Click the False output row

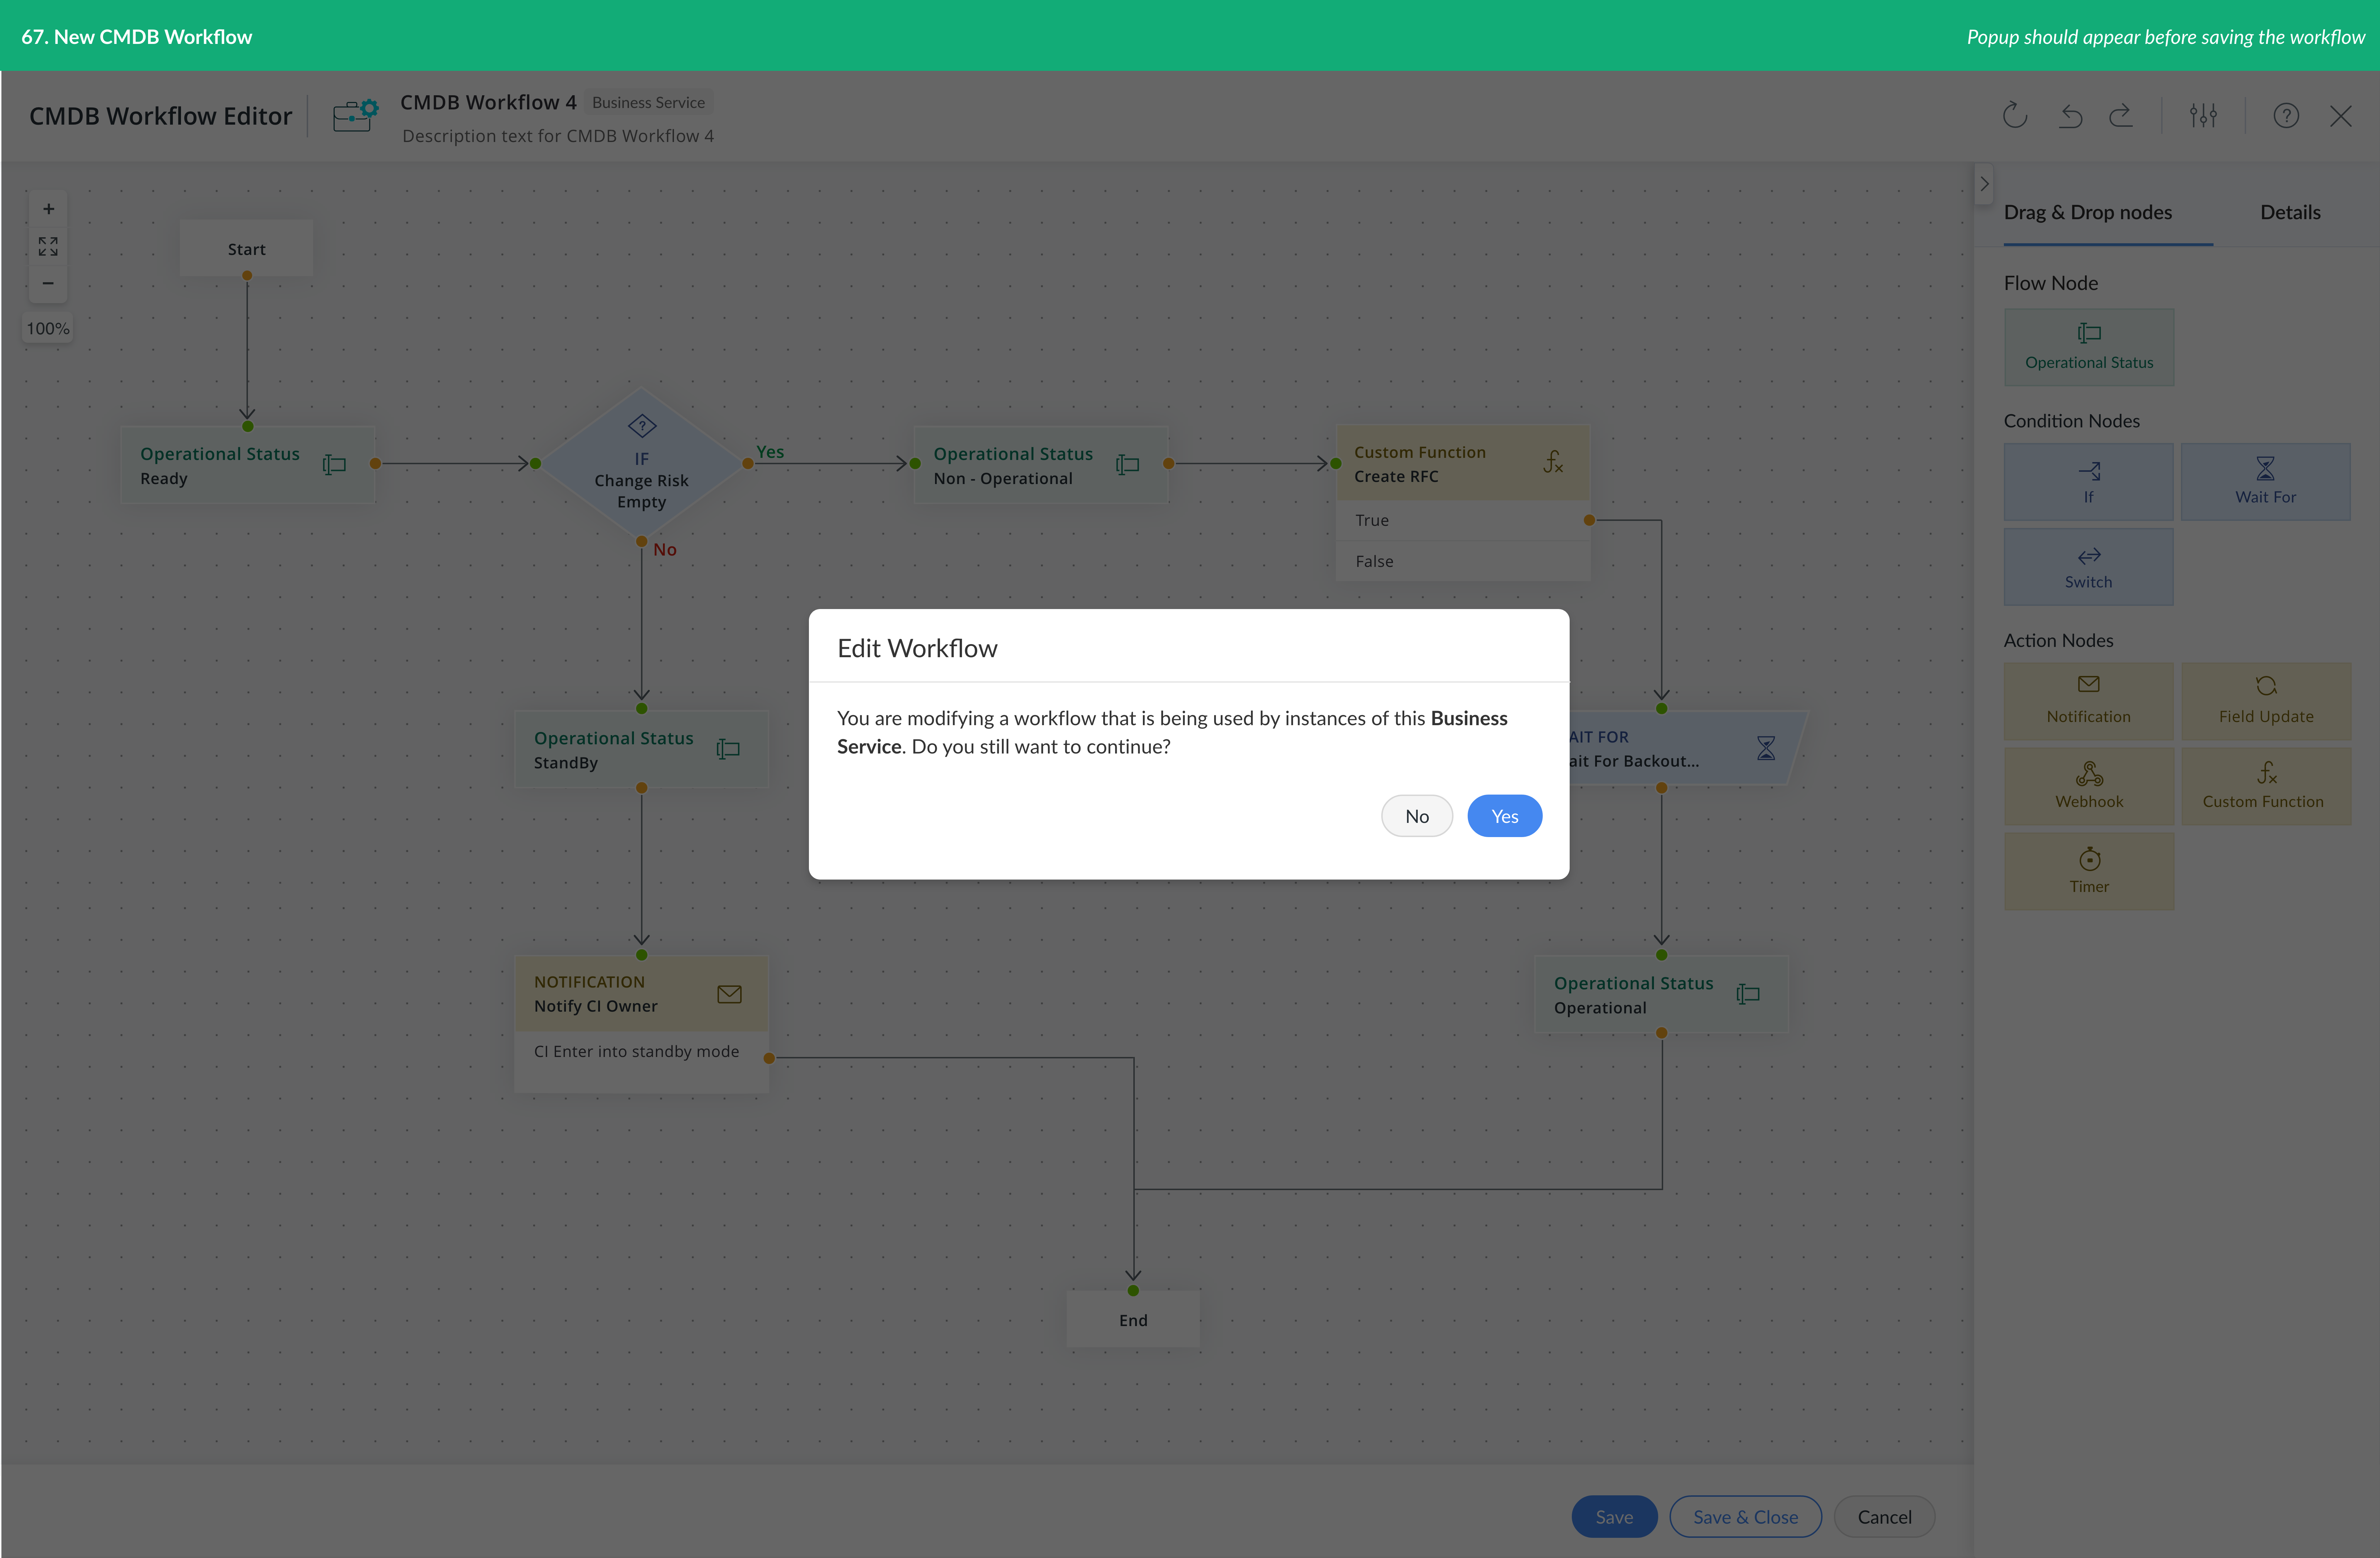coord(1463,561)
